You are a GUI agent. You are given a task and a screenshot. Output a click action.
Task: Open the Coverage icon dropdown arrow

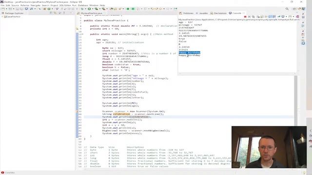99,9
